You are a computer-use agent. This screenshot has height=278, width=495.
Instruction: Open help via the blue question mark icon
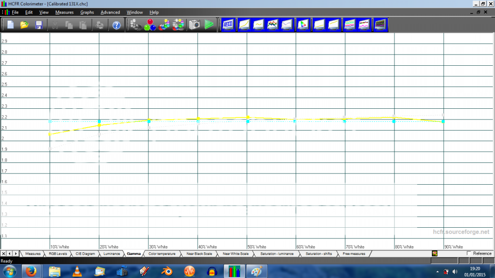point(116,25)
